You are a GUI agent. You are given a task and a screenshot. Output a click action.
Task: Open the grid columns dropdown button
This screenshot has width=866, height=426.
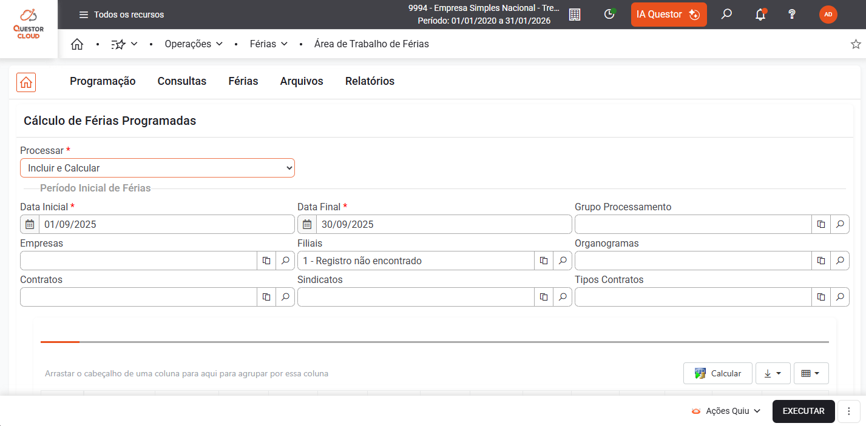811,373
